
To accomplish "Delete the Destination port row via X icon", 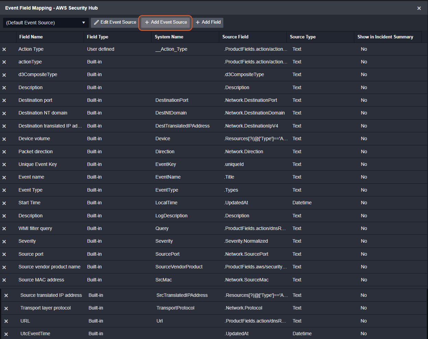I will (x=4, y=100).
